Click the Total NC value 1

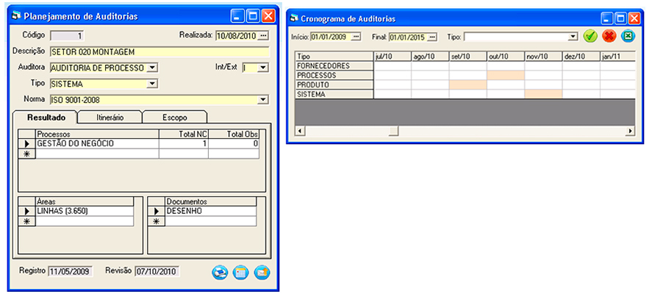click(x=184, y=143)
